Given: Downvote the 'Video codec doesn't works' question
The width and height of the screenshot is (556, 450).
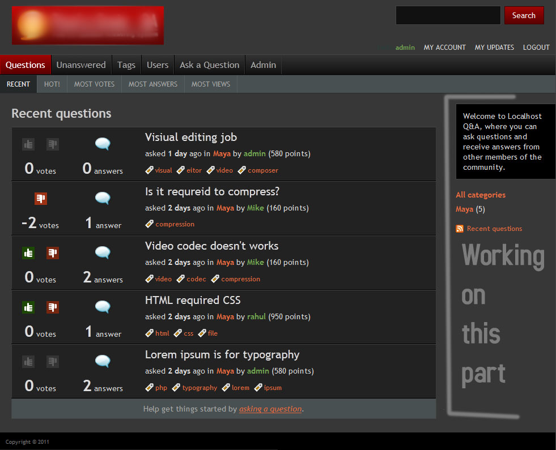Looking at the screenshot, I should click(53, 253).
